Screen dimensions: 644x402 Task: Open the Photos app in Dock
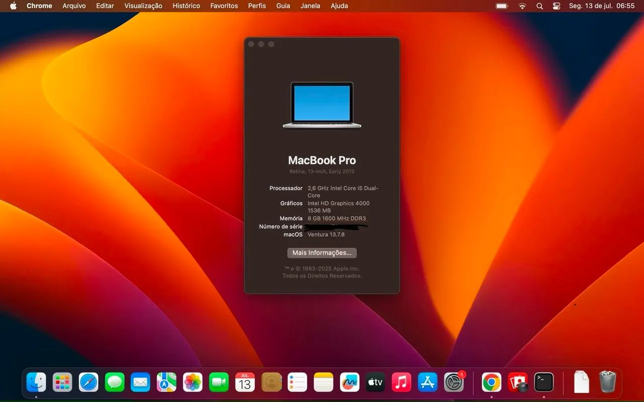[193, 382]
